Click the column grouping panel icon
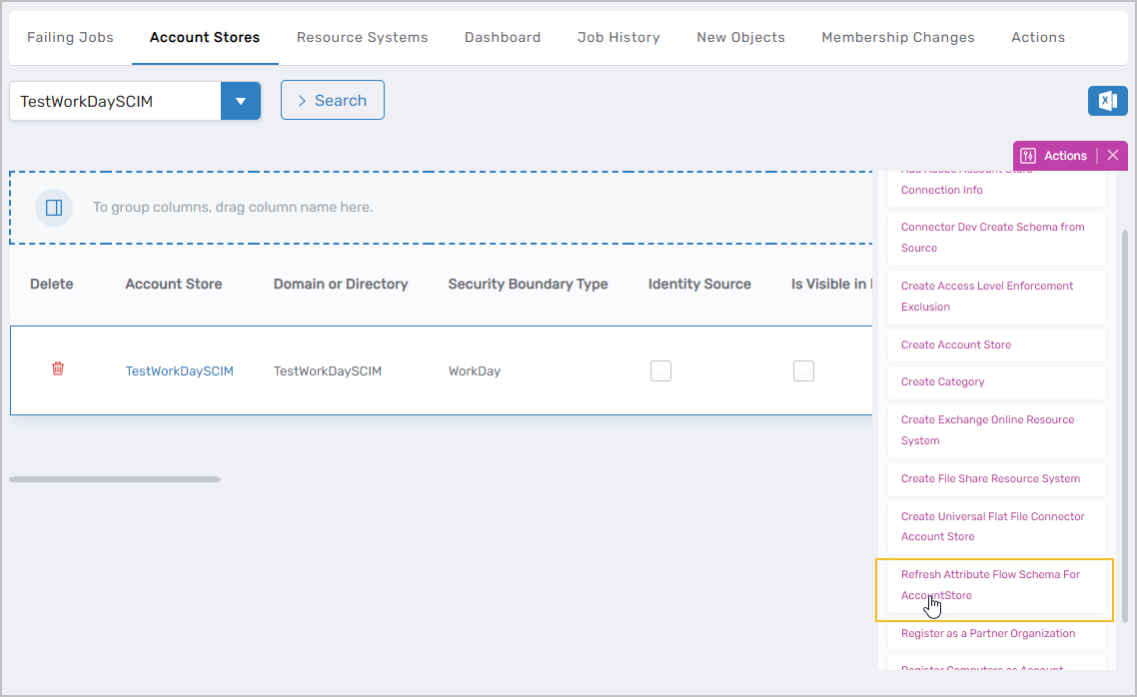 (54, 208)
